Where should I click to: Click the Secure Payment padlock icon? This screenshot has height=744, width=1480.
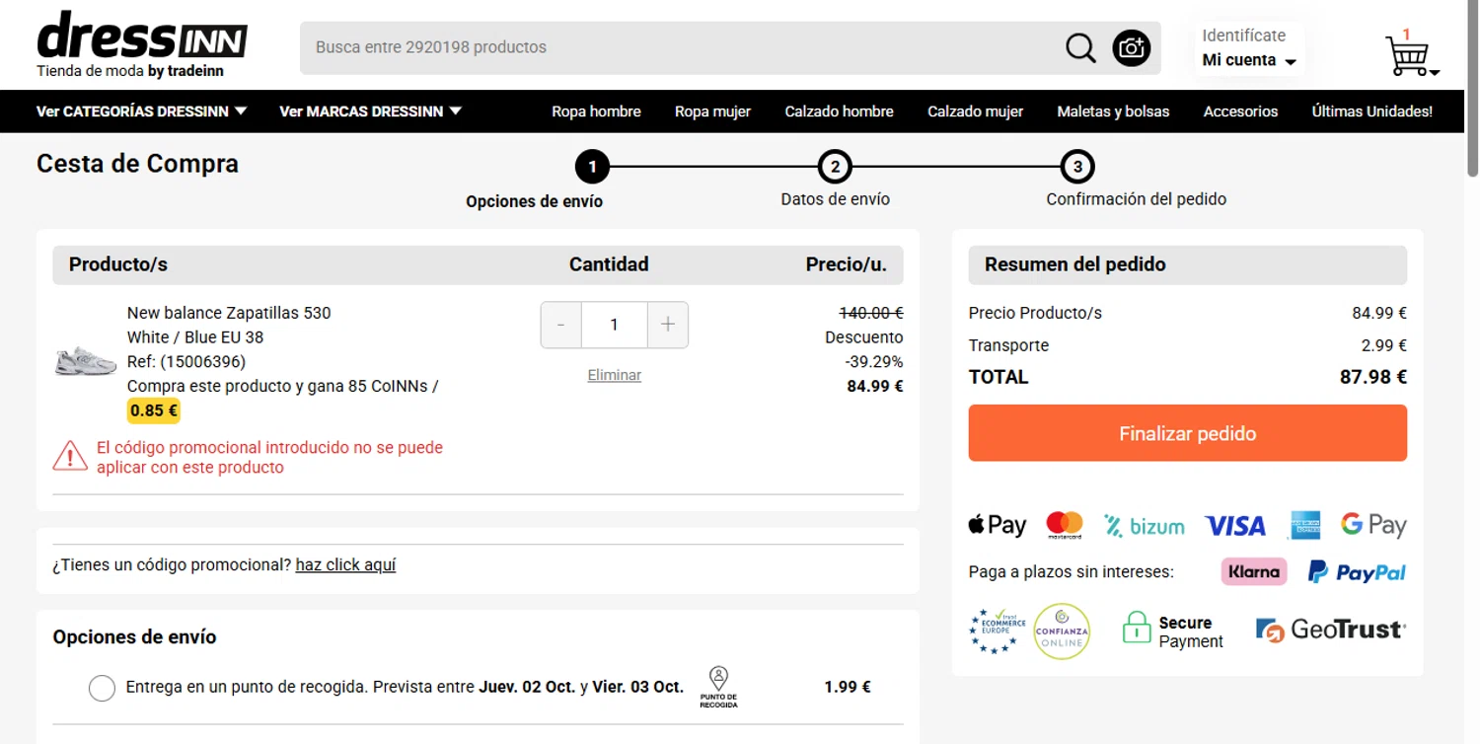coord(1137,629)
